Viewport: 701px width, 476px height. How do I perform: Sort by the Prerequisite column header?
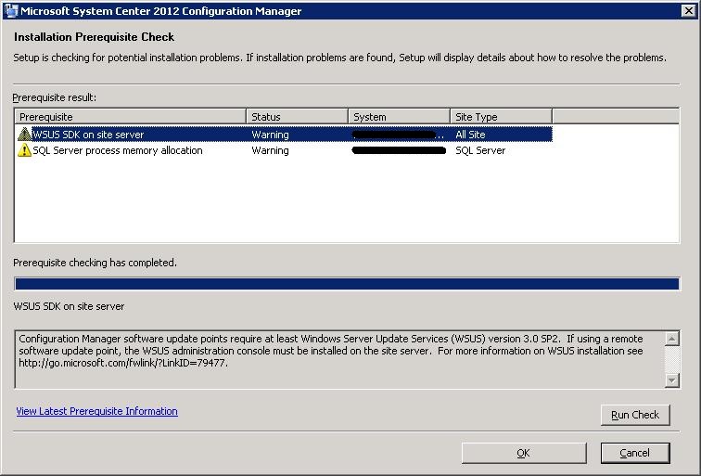tap(130, 117)
